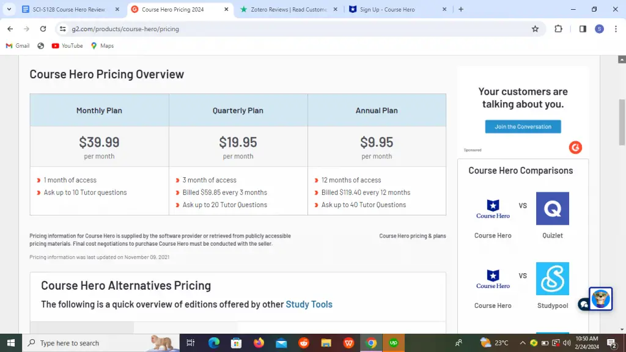Open the browser profile menu
This screenshot has width=626, height=352.
click(x=599, y=29)
